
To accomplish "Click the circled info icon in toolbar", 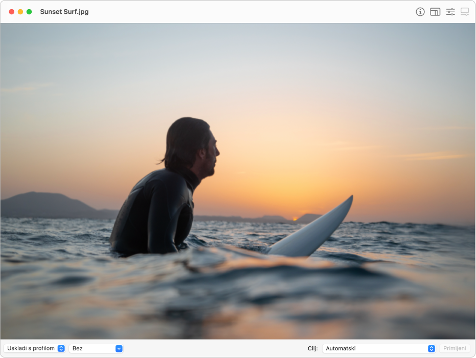I will 420,11.
